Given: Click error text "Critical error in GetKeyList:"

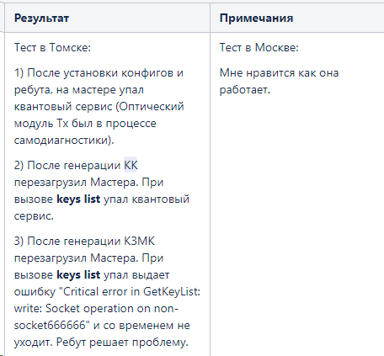Looking at the screenshot, I should click(131, 291).
